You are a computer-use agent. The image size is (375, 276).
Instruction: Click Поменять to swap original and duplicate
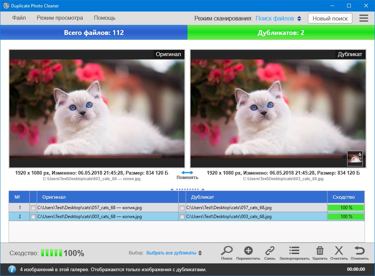tap(187, 175)
